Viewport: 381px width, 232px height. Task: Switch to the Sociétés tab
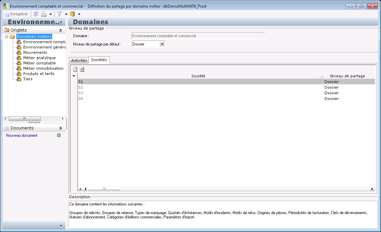coord(99,60)
